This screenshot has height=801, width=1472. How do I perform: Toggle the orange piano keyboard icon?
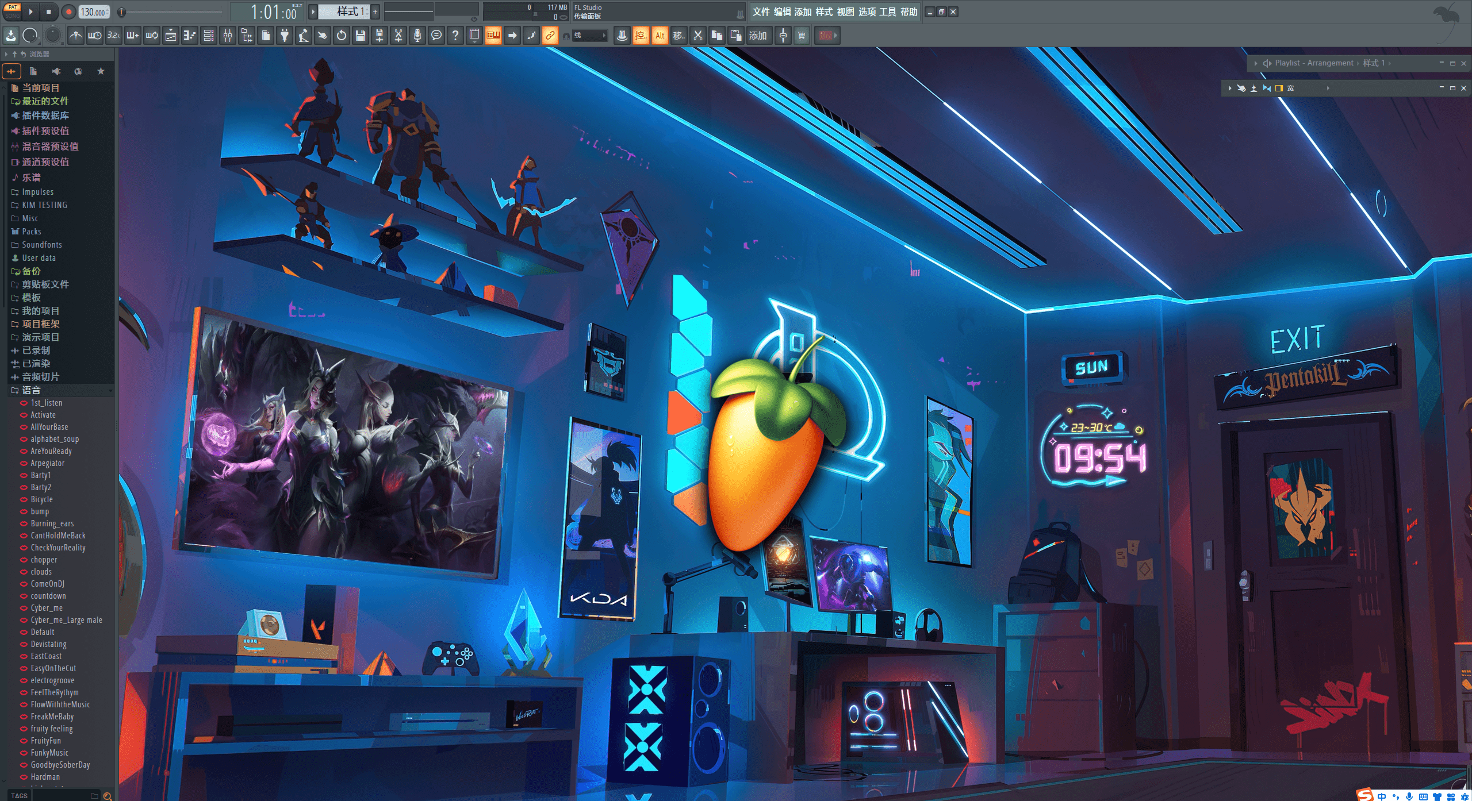493,36
